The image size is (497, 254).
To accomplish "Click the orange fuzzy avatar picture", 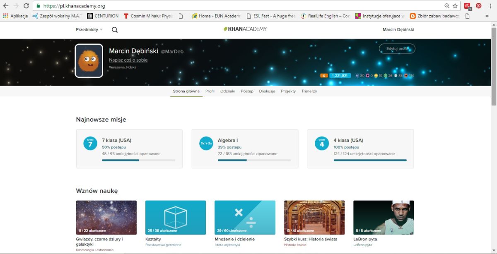I will pyautogui.click(x=89, y=61).
